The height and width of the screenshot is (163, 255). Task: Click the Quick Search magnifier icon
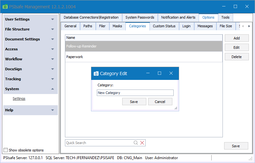136,143
